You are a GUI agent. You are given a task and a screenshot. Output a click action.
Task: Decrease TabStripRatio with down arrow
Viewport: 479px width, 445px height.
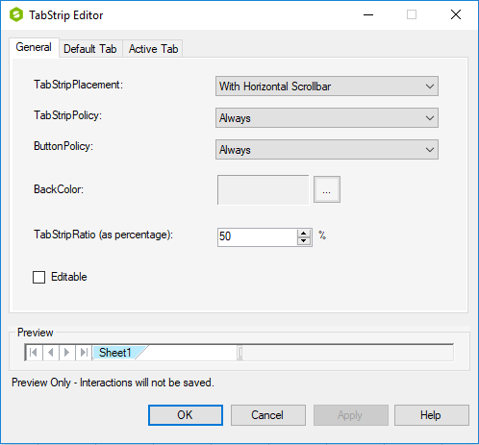304,241
